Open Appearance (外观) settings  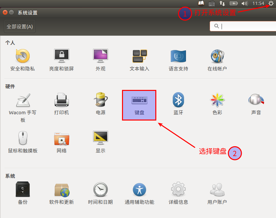click(x=101, y=60)
